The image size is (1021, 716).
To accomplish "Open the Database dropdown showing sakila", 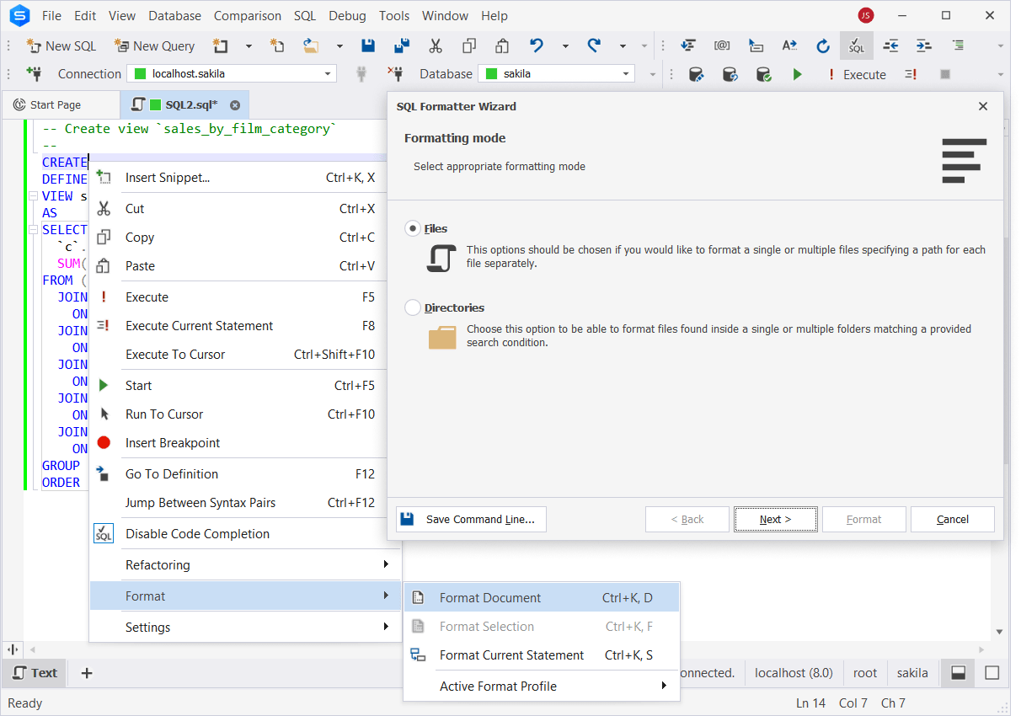I will [627, 73].
